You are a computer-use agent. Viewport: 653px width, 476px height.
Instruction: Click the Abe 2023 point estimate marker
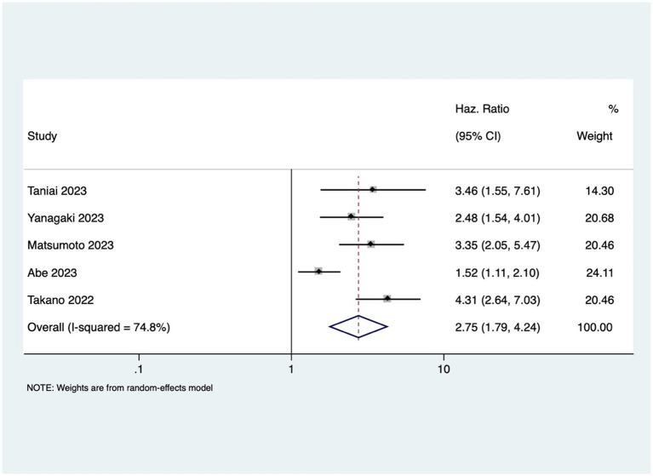(x=318, y=272)
